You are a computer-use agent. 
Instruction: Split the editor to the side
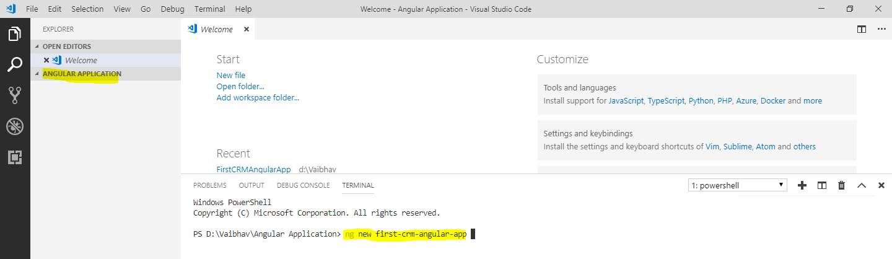pos(861,29)
